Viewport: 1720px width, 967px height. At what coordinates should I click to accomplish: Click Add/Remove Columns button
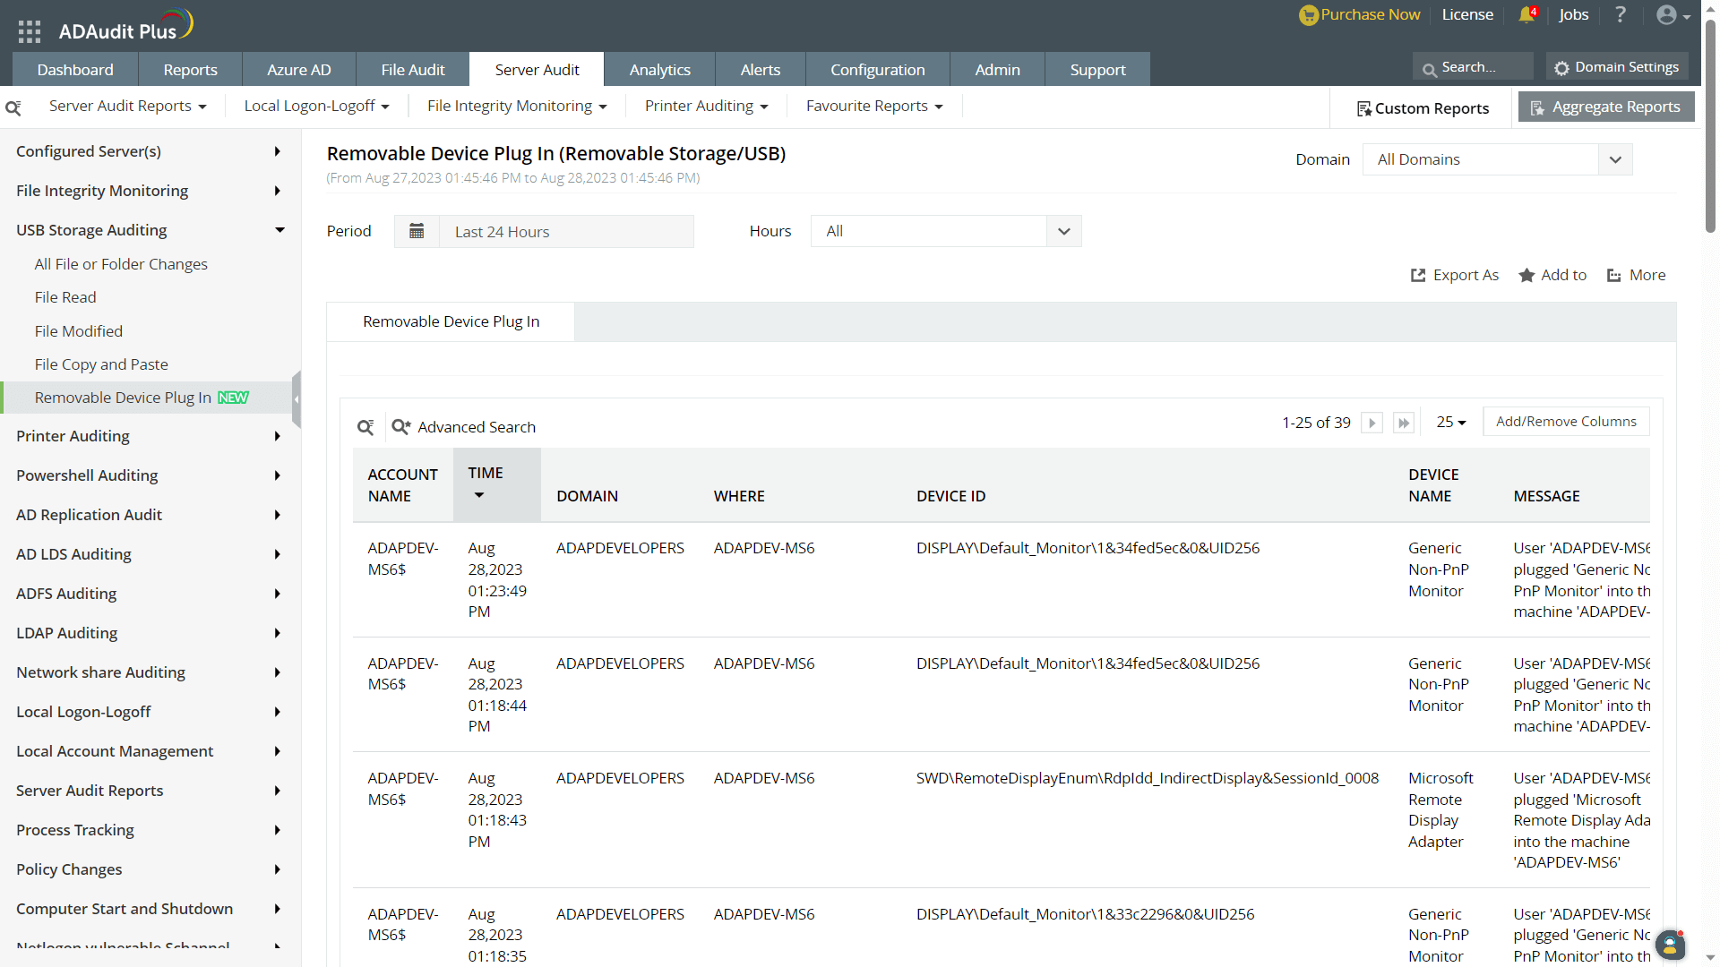(x=1566, y=422)
